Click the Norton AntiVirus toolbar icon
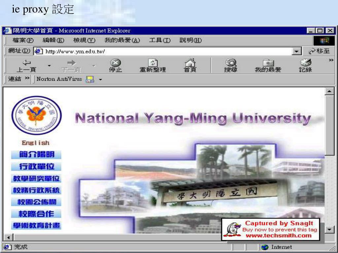338x253 pixels. (90, 79)
